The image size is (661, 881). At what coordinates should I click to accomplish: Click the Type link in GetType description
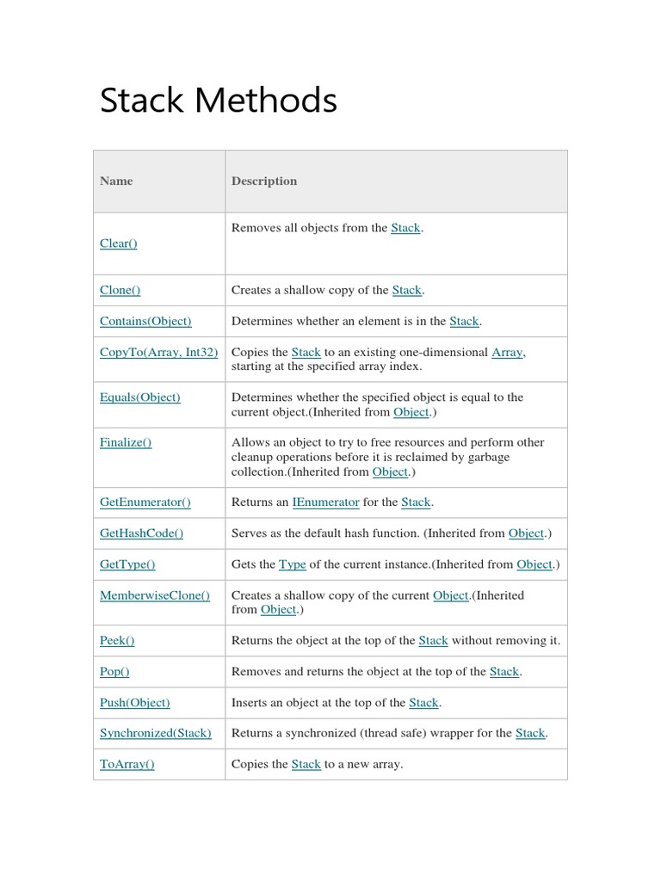[293, 564]
